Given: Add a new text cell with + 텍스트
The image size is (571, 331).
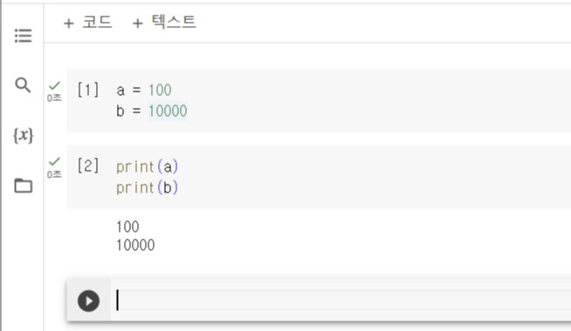Looking at the screenshot, I should click(164, 23).
